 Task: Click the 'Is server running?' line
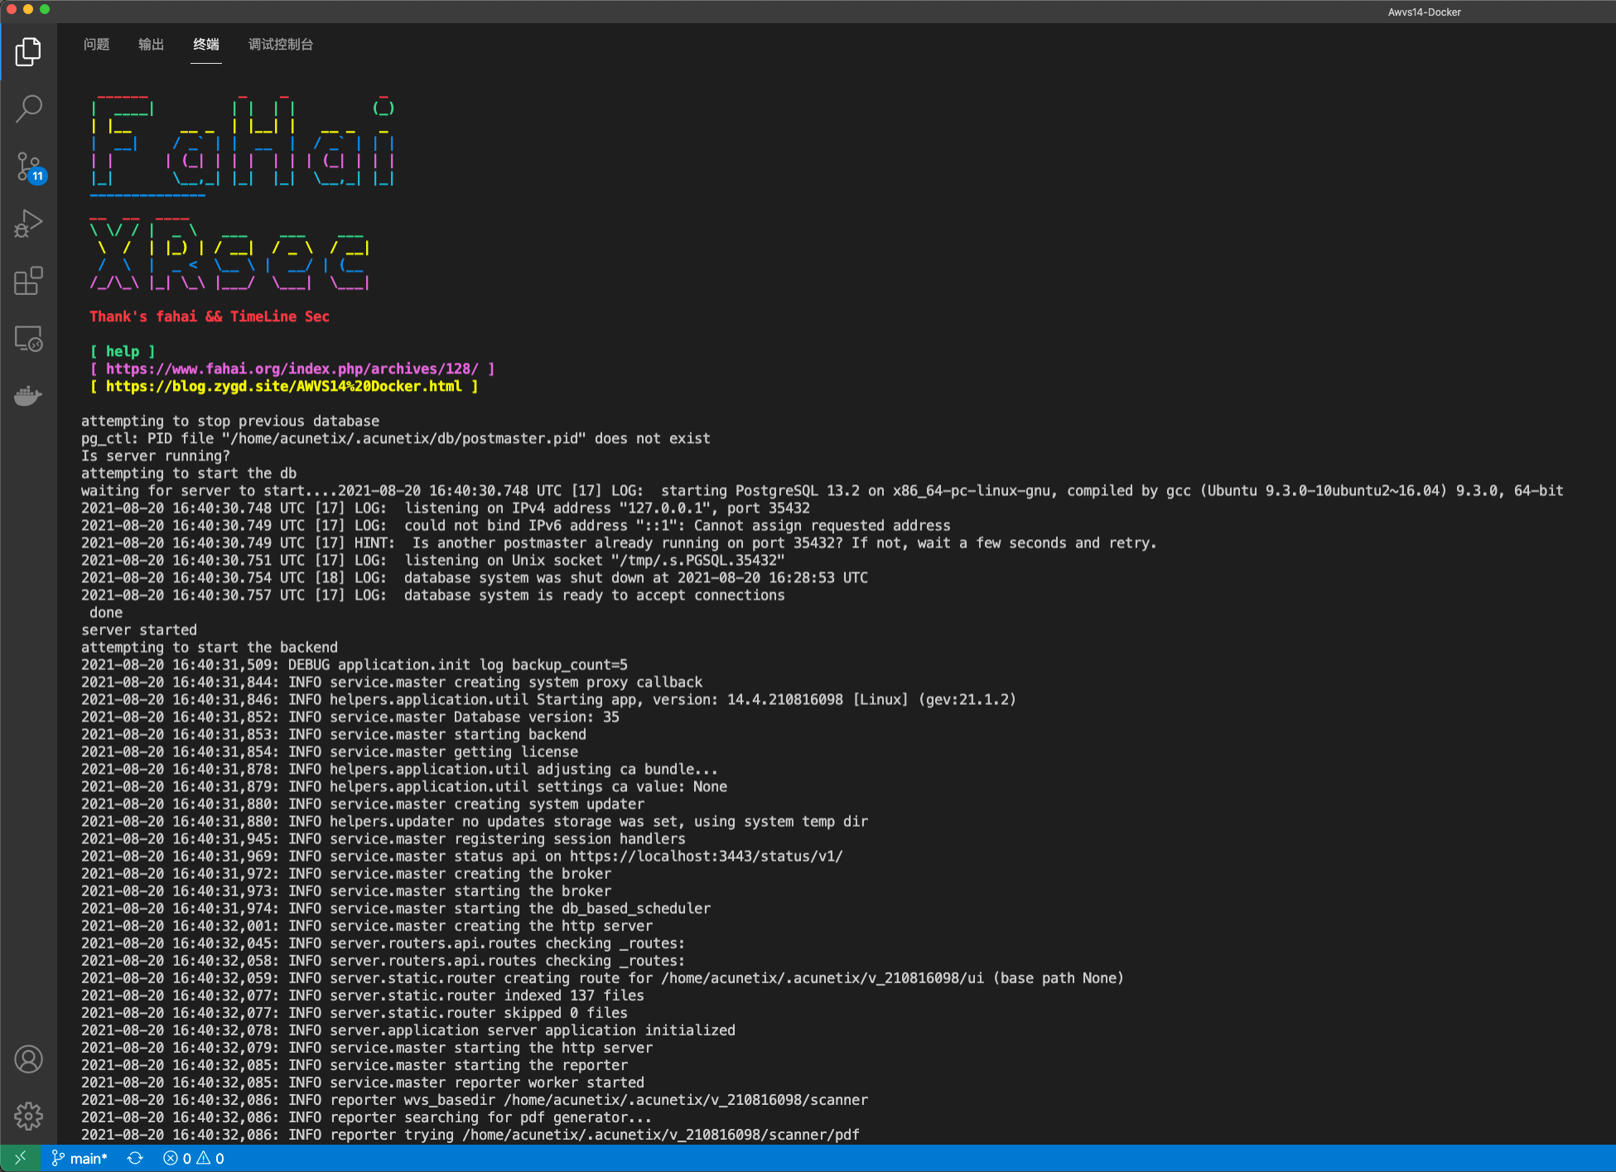pyautogui.click(x=156, y=456)
